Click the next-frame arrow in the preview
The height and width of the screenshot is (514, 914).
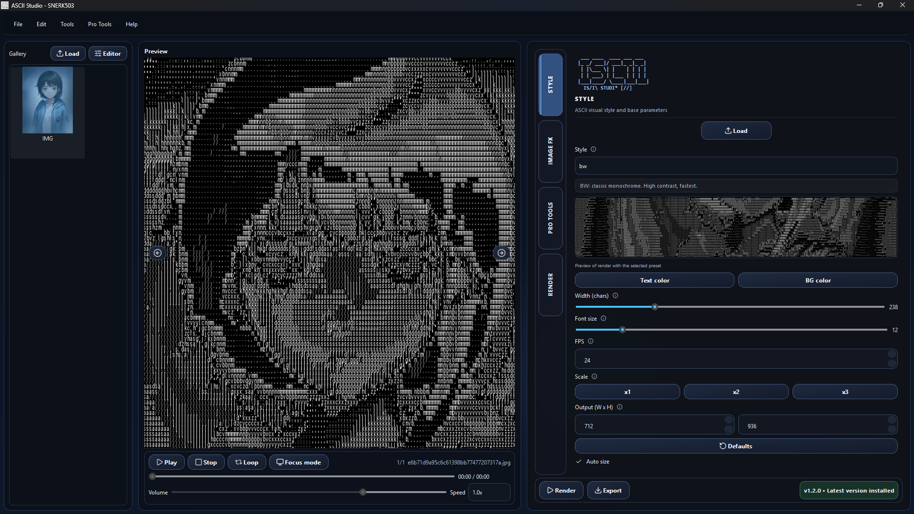pos(501,253)
